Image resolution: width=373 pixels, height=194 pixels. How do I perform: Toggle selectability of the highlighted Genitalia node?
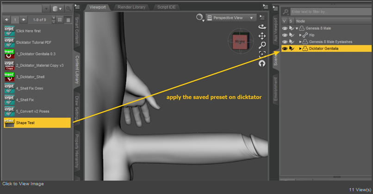click(x=292, y=48)
